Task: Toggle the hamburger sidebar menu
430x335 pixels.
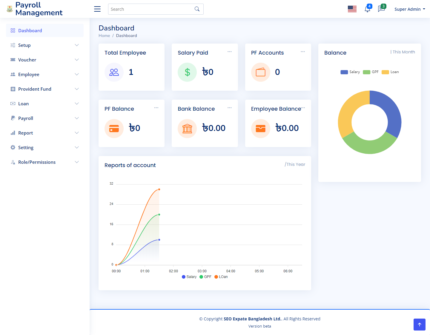Action: 97,9
